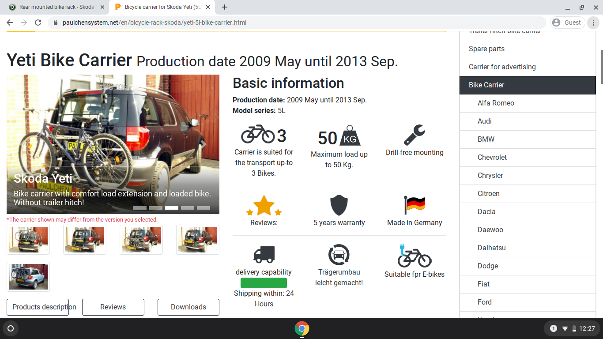Click the wrench drill-free mounting icon

tap(415, 135)
